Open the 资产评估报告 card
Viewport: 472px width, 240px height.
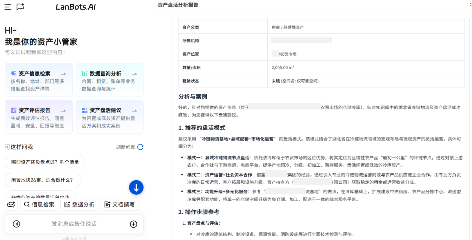tap(38, 117)
